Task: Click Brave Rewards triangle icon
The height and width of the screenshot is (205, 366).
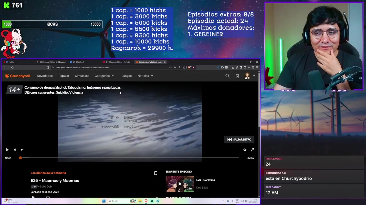Action: (194, 67)
